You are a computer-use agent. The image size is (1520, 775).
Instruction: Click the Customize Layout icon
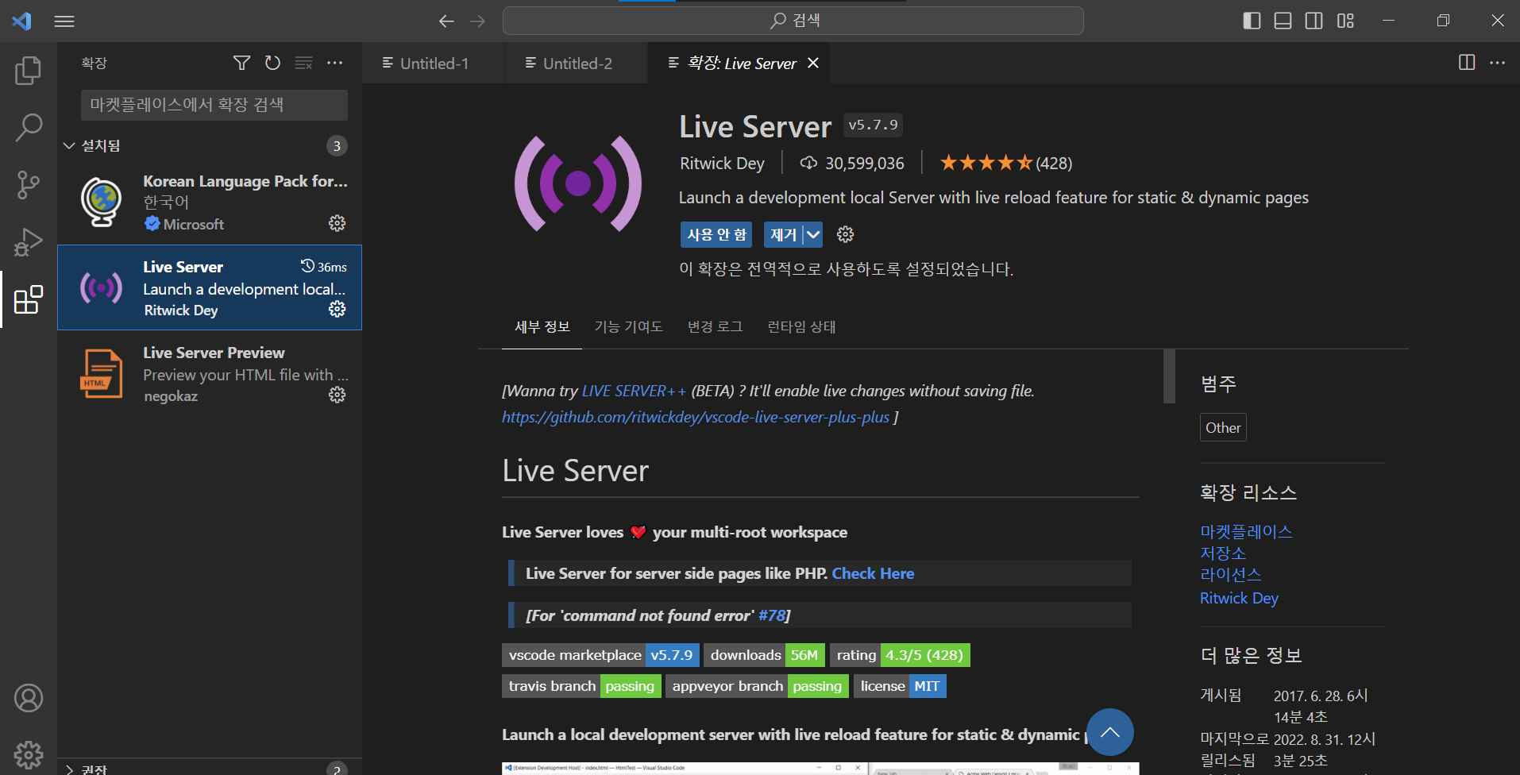click(1345, 21)
